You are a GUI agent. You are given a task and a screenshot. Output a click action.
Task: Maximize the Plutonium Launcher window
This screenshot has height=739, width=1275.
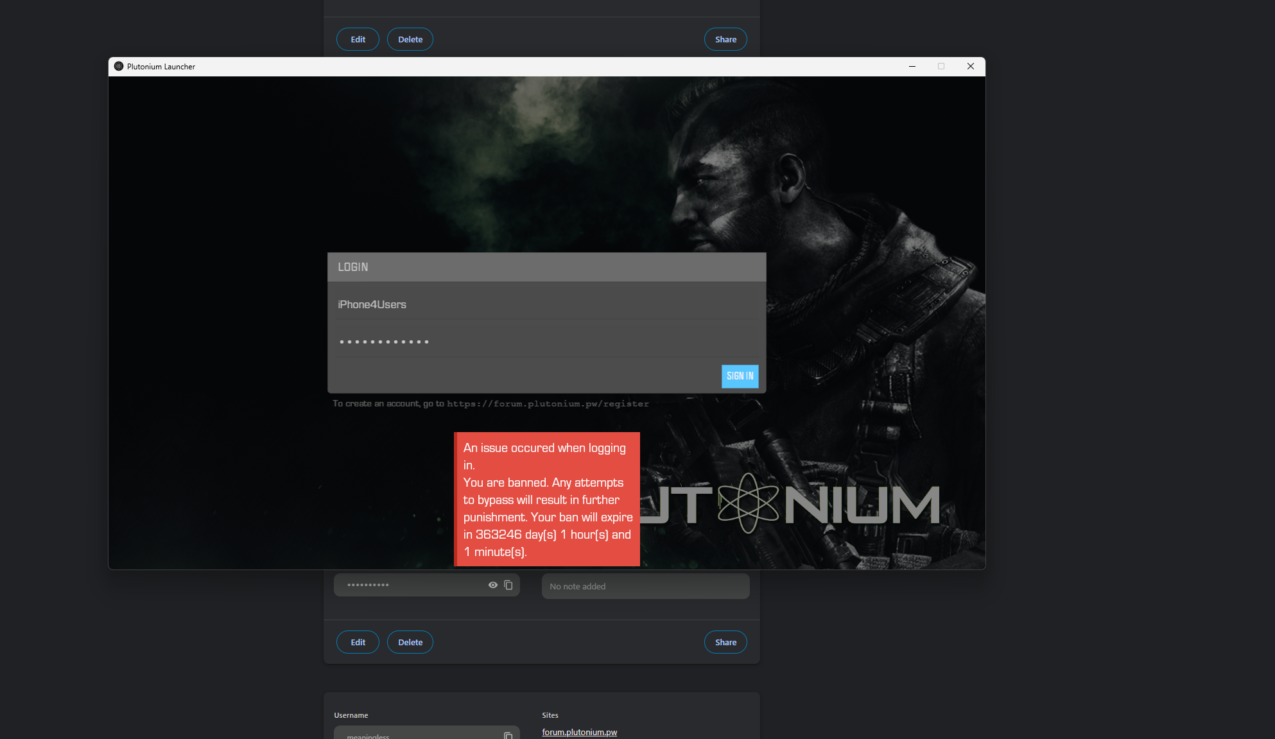941,66
